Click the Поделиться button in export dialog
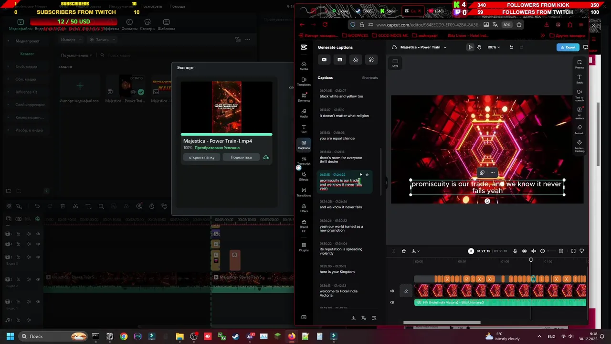 point(241,157)
